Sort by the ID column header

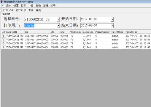pos(4,32)
